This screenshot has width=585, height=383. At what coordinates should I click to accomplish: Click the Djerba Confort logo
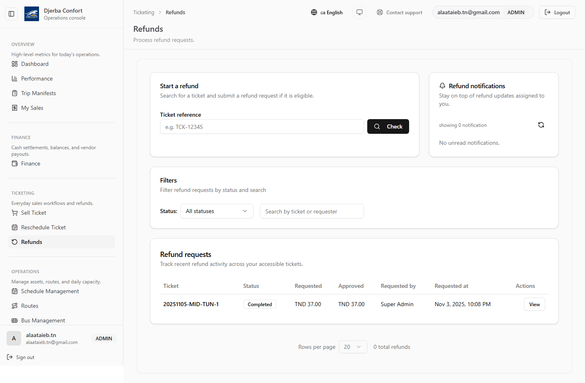pyautogui.click(x=32, y=14)
